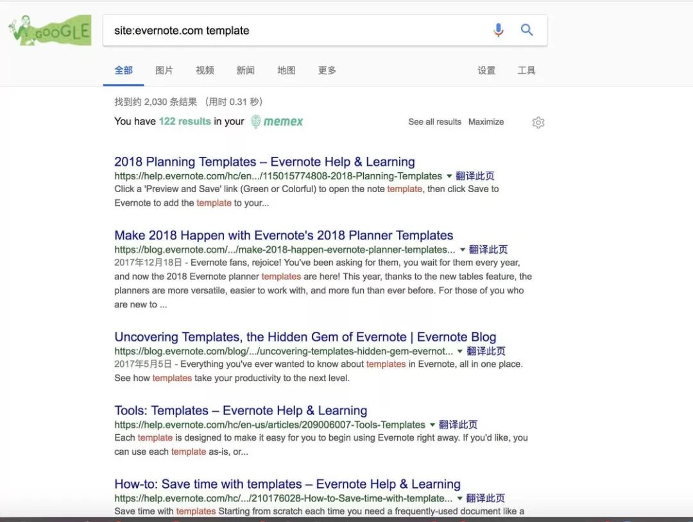Translate 'Make 2018 Happen' page via 翻译此页
Image resolution: width=693 pixels, height=522 pixels.
[488, 250]
